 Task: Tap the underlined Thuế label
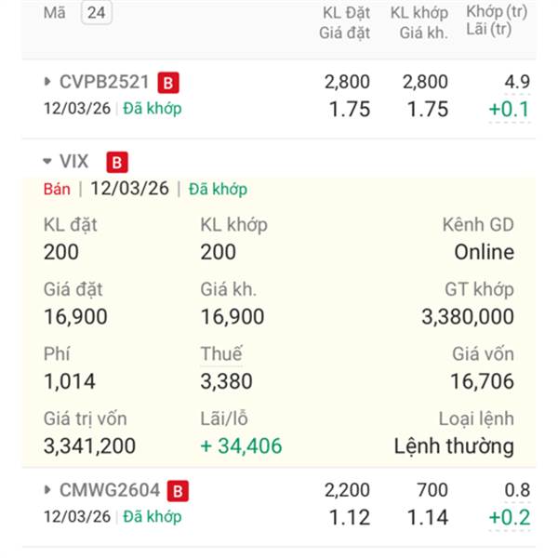tap(221, 353)
